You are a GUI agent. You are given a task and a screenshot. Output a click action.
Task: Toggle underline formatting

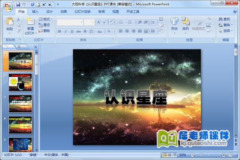(72, 31)
